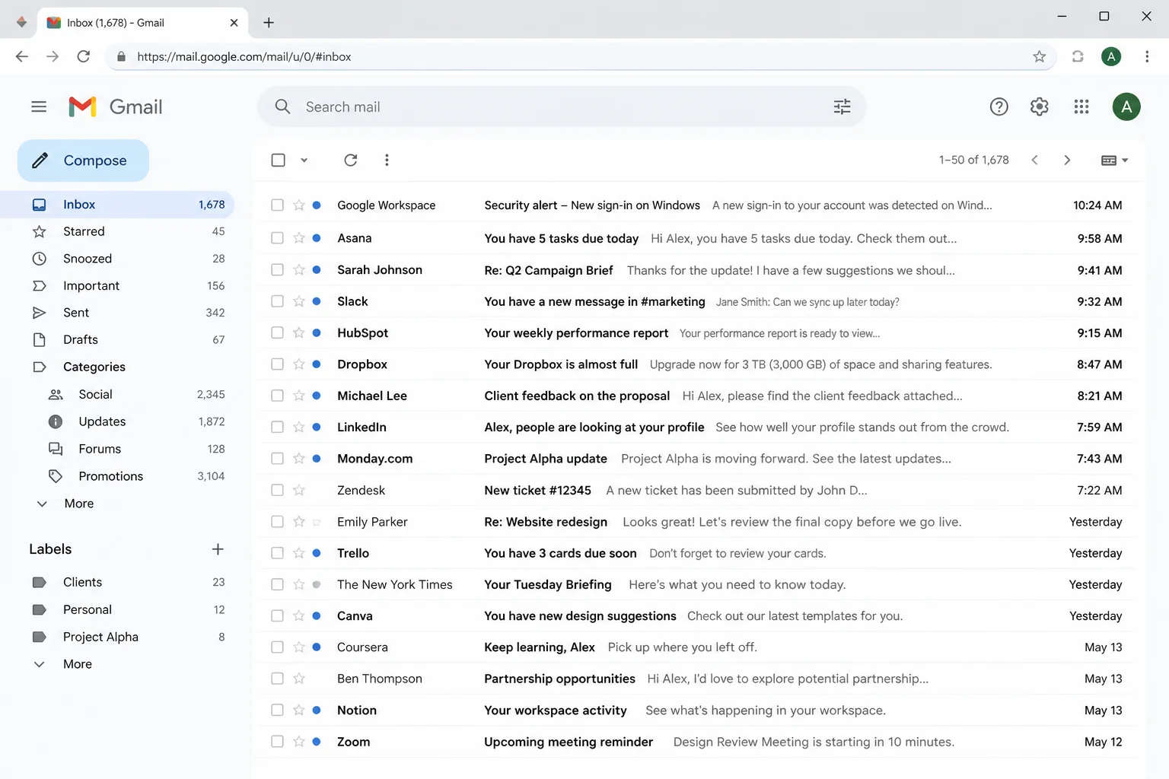Go to newer messages page arrow
Viewport: 1169px width, 779px height.
pyautogui.click(x=1034, y=160)
